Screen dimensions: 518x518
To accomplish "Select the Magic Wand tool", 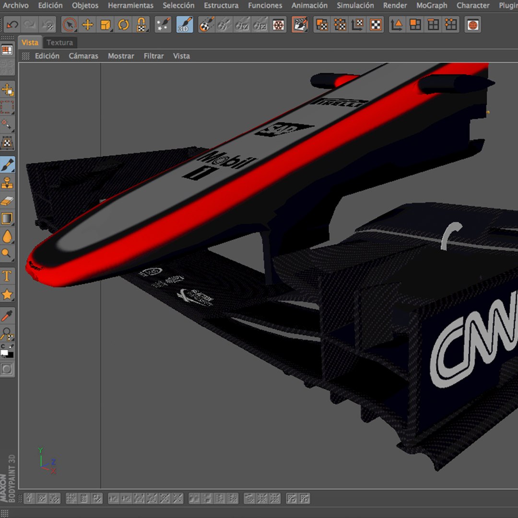I will point(7,125).
